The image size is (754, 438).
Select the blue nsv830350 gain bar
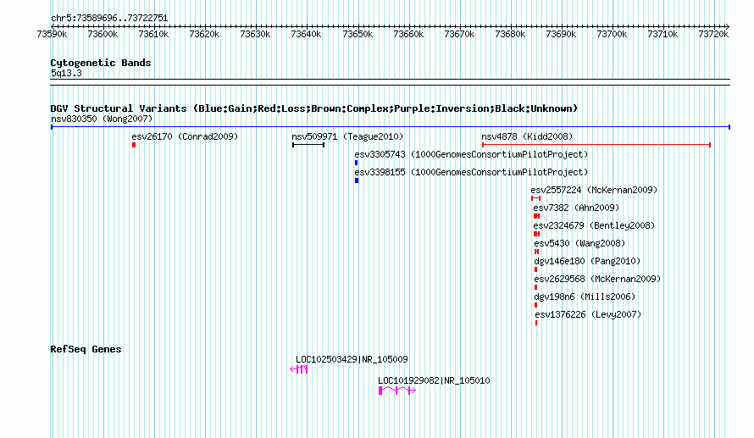point(391,127)
